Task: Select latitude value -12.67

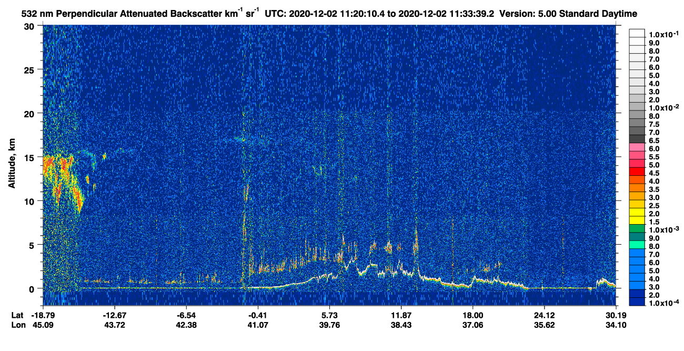Action: [114, 315]
